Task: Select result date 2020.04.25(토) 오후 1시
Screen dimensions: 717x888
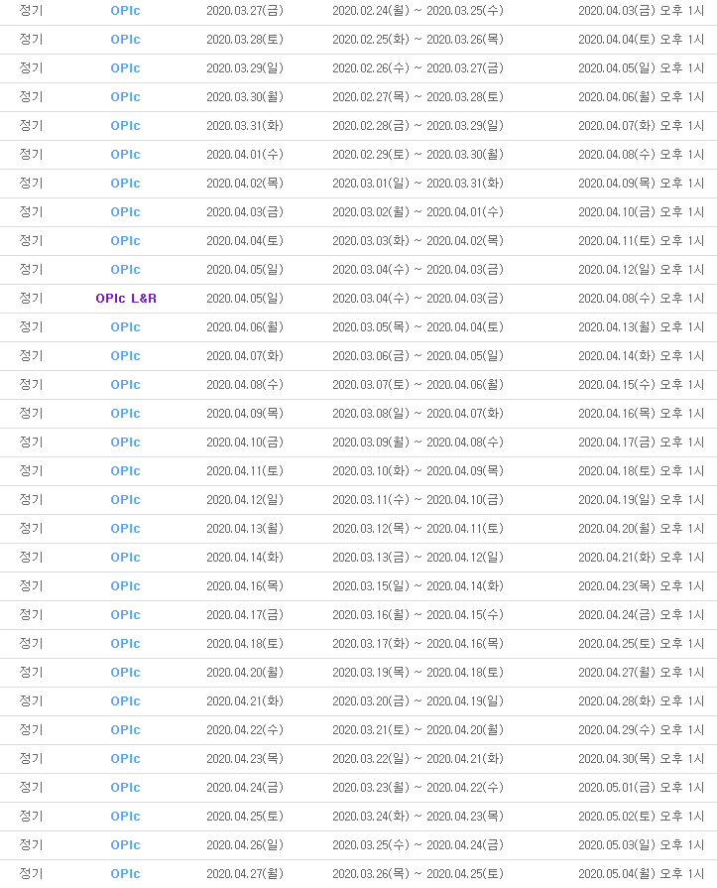Action: [x=642, y=644]
